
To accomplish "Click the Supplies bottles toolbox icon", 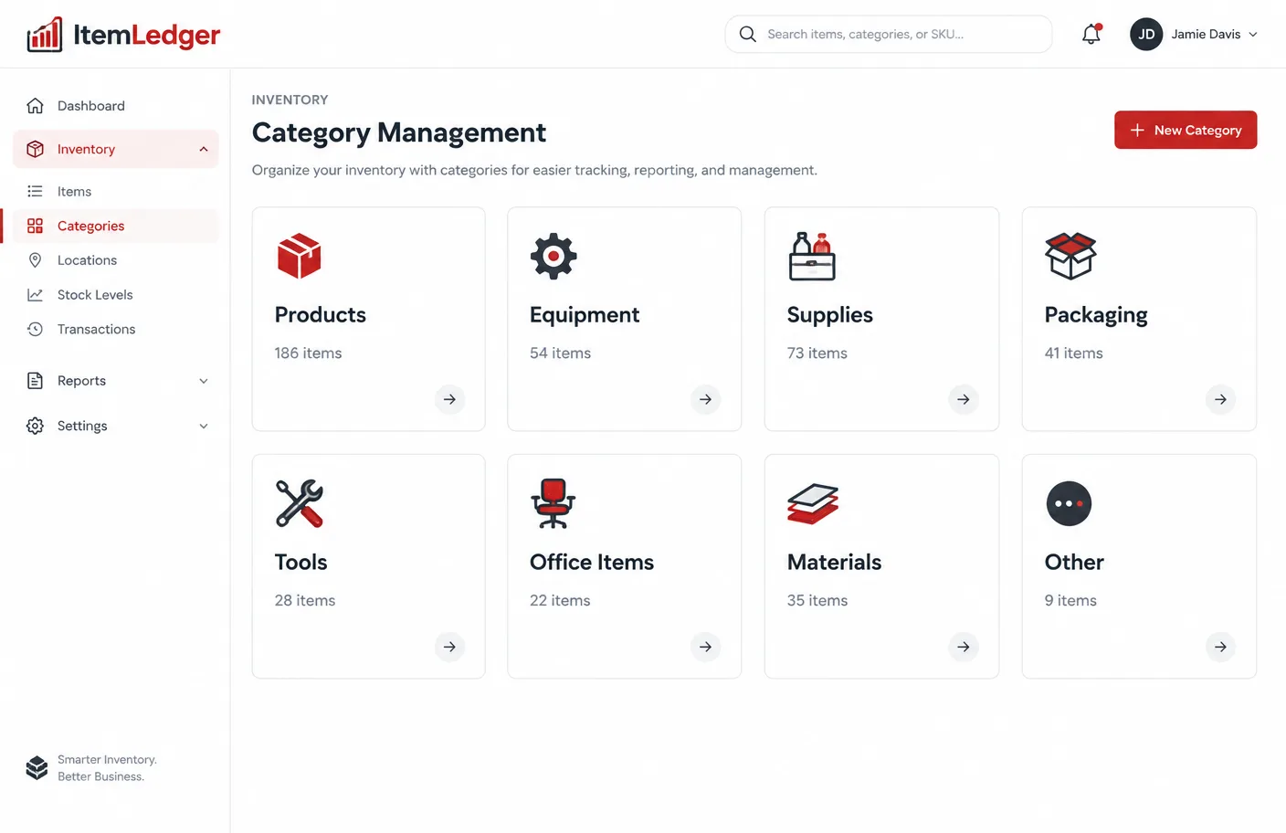I will (812, 256).
